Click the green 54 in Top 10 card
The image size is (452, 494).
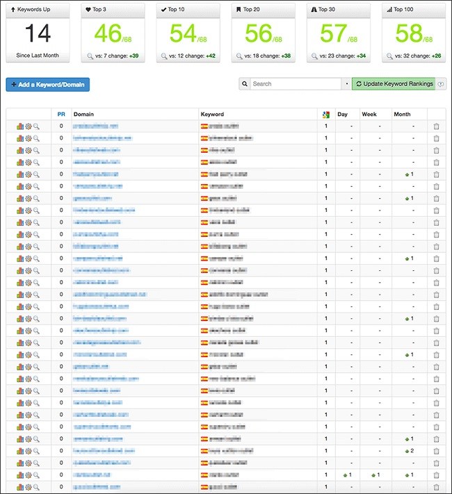pos(183,33)
